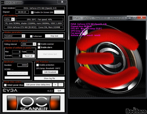The height and width of the screenshot is (114, 147).
Task: Open the GPU1 selector dropdown
Action: [x=13, y=19]
